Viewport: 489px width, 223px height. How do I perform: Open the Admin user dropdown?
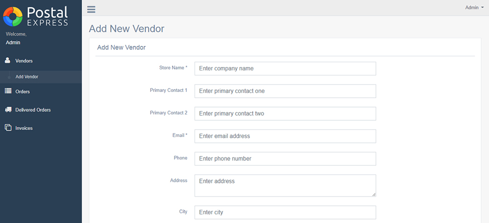pyautogui.click(x=474, y=8)
